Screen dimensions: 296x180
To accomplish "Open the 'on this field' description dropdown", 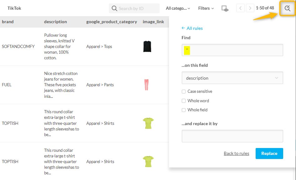I will coord(232,78).
